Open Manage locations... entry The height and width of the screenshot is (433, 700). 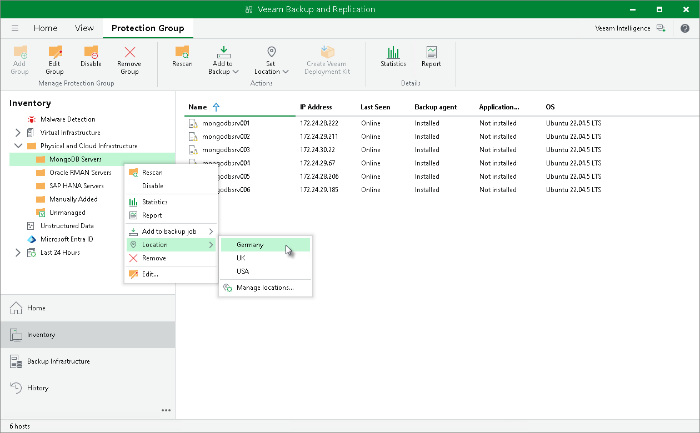click(266, 288)
